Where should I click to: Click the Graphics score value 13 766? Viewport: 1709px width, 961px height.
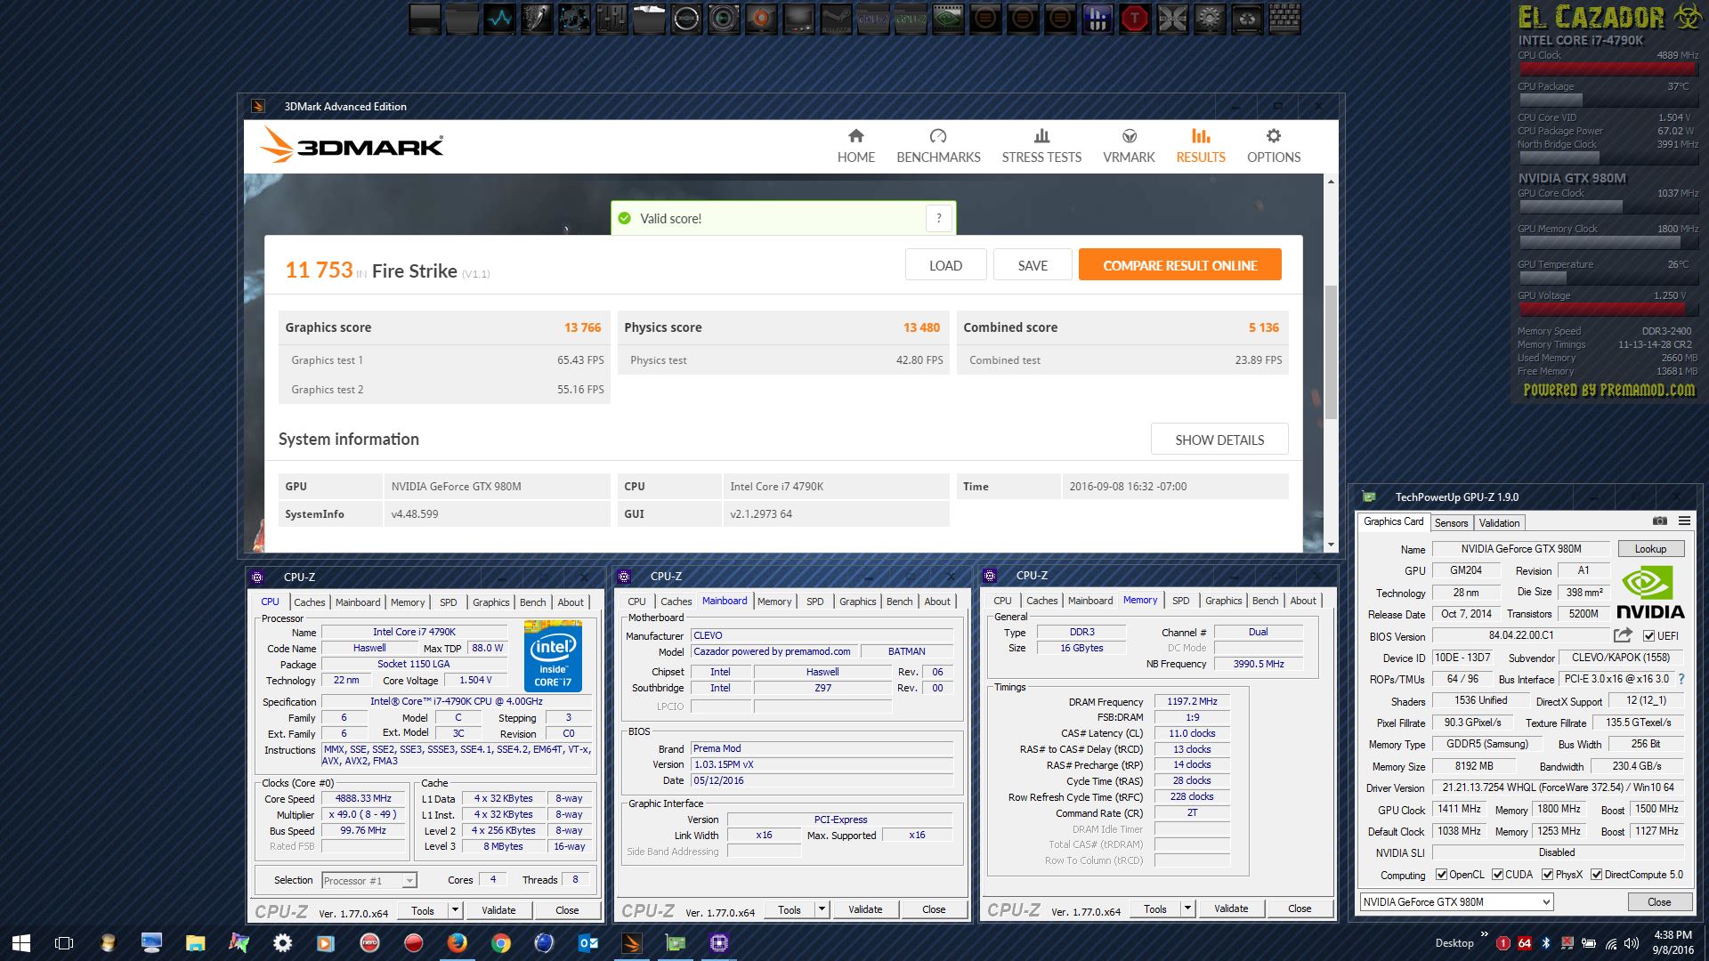(582, 327)
